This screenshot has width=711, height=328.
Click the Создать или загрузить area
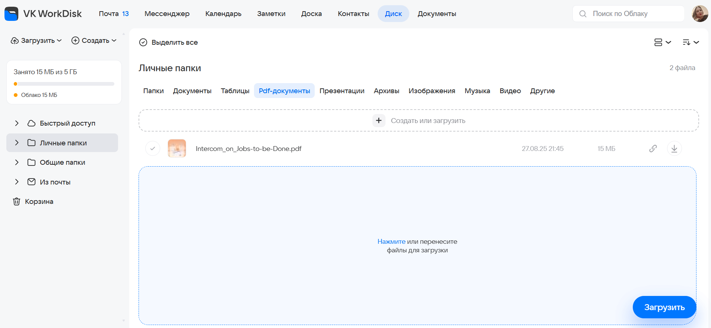(x=419, y=120)
